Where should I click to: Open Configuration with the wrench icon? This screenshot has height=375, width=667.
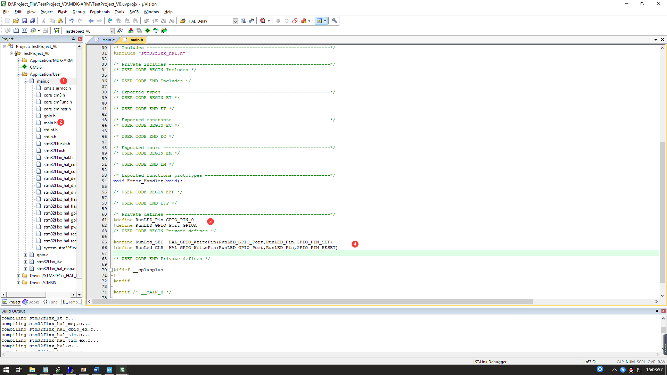335,21
